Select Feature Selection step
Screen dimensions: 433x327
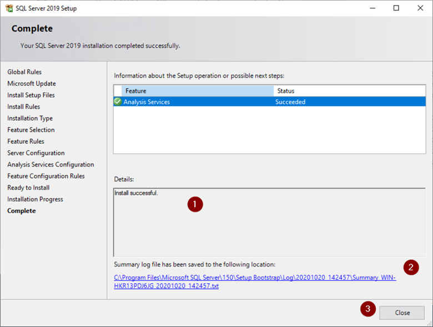click(x=31, y=130)
